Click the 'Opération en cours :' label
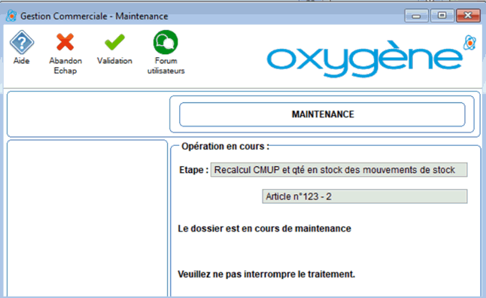This screenshot has width=486, height=298. click(226, 146)
